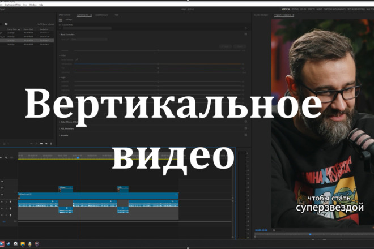
Task: Toggle the Vignette section checkbox
Action: [x=246, y=135]
